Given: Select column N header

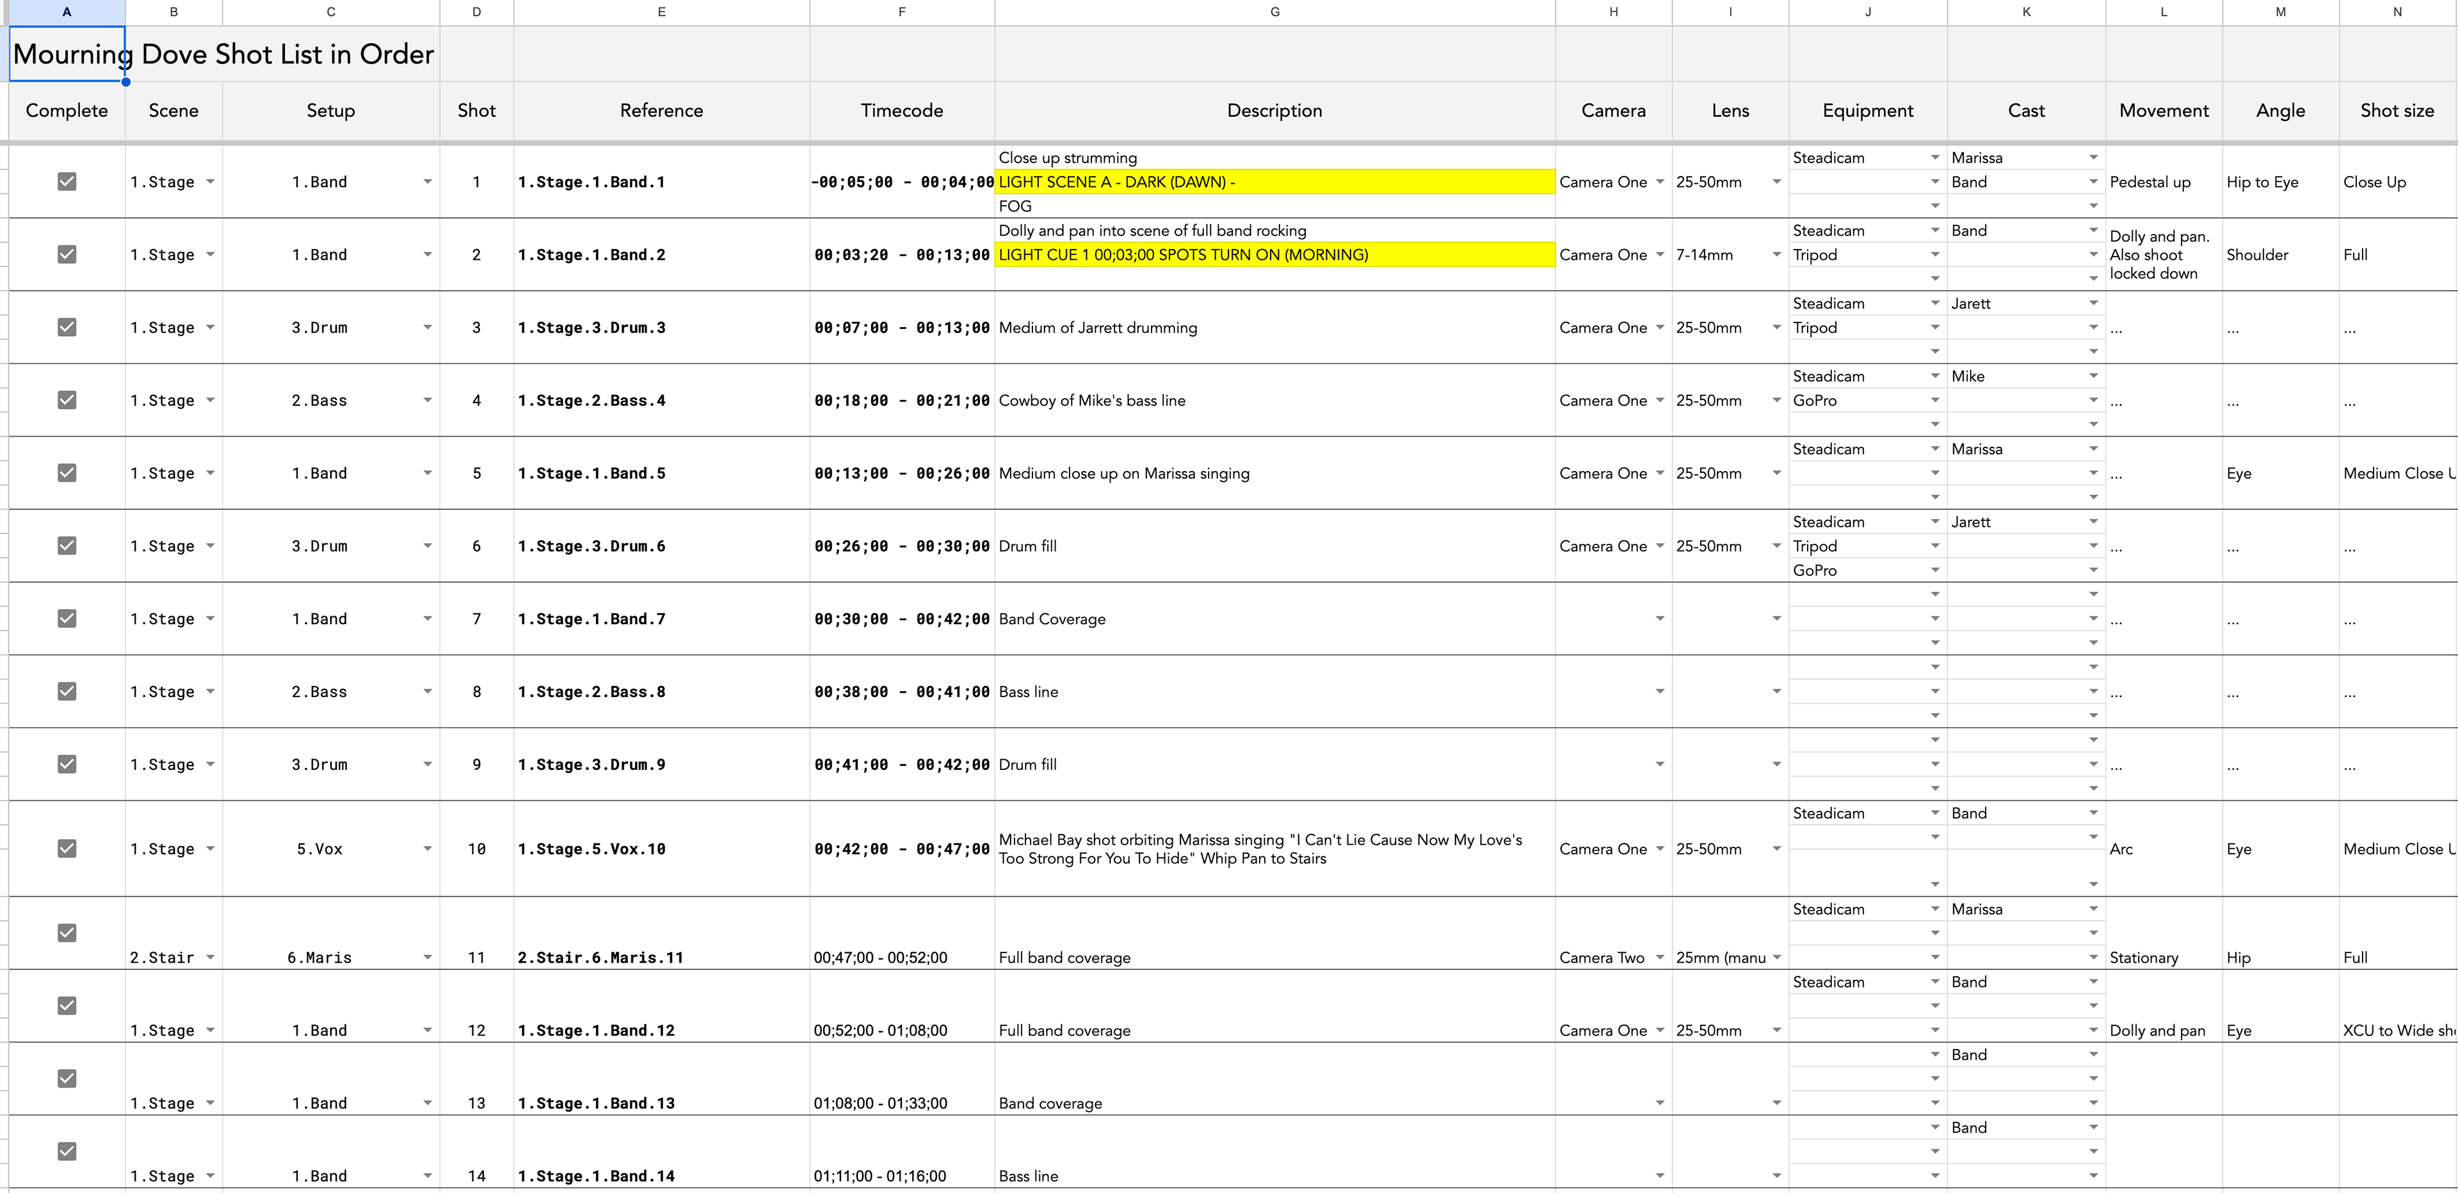Looking at the screenshot, I should click(2397, 12).
